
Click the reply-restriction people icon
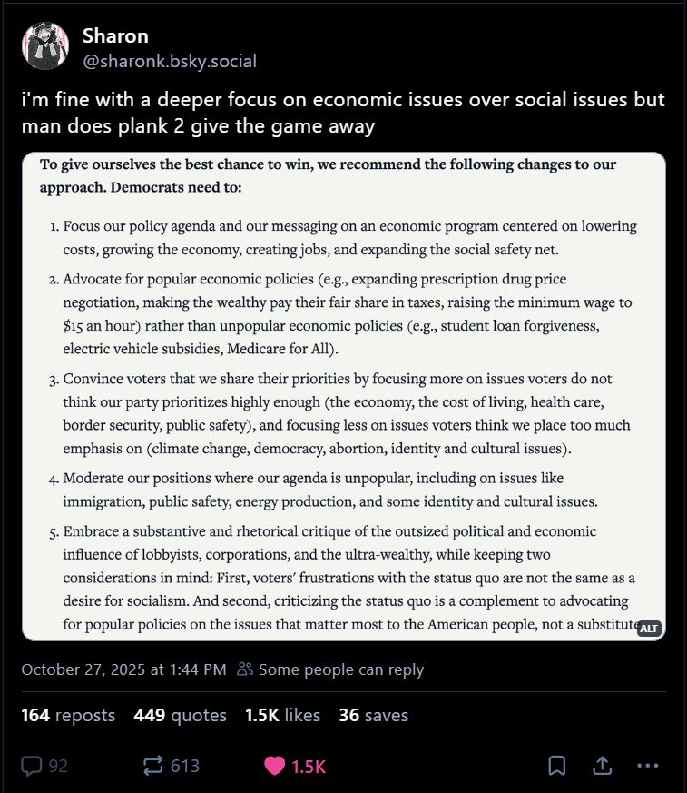(x=243, y=669)
